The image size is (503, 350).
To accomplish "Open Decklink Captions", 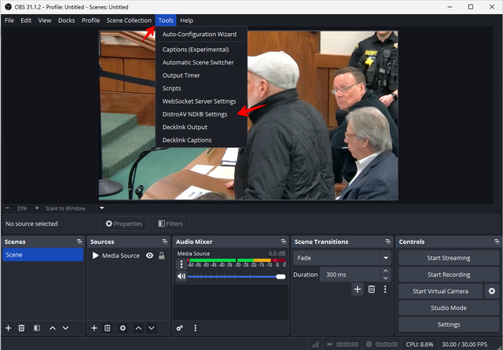I will (201, 140).
